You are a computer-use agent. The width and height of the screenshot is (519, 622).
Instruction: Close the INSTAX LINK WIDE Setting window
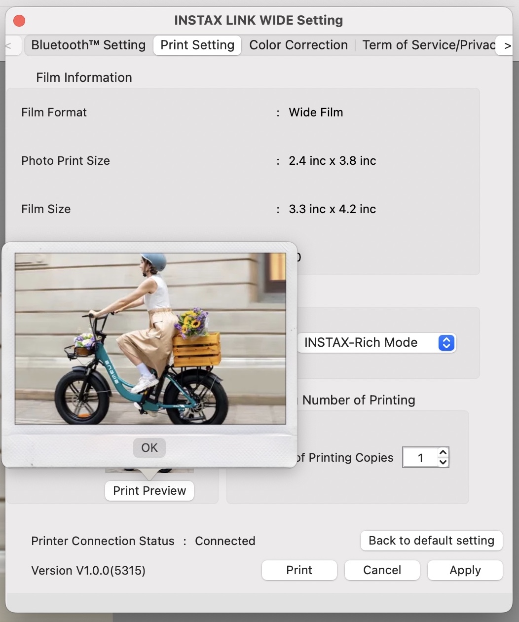click(19, 21)
